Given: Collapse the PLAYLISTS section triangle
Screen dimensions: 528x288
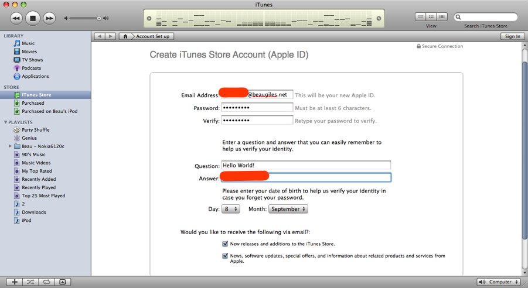Looking at the screenshot, I should pos(5,122).
